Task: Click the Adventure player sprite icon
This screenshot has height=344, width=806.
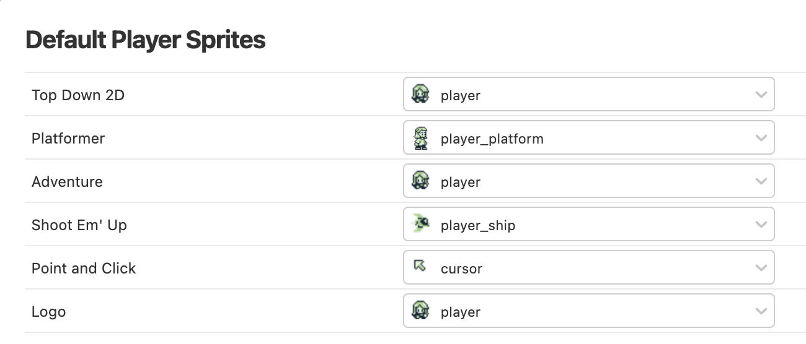Action: (x=420, y=181)
